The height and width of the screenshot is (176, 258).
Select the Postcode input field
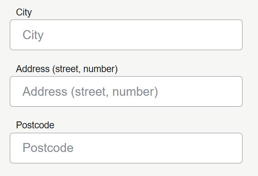pyautogui.click(x=126, y=148)
